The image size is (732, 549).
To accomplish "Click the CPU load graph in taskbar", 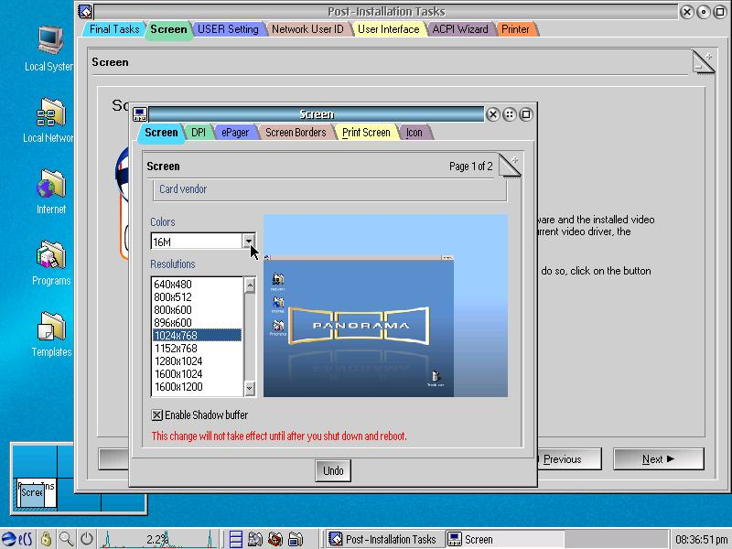I will [x=159, y=539].
